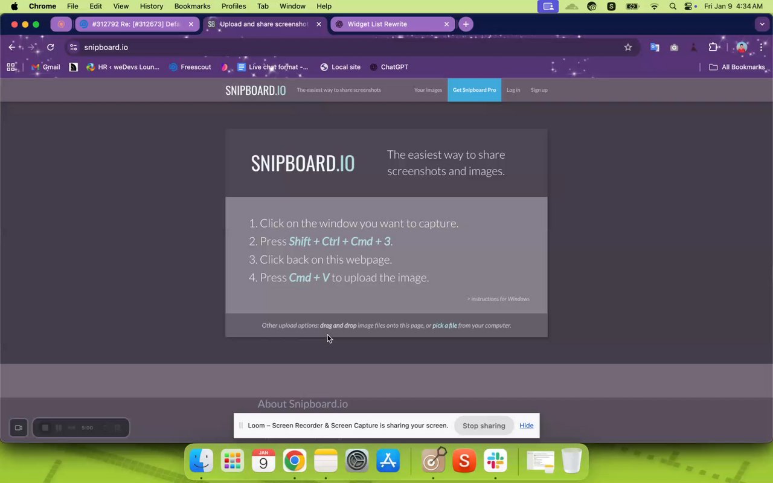This screenshot has width=773, height=483.
Task: Click the orange S app in the Dock
Action: 464,461
